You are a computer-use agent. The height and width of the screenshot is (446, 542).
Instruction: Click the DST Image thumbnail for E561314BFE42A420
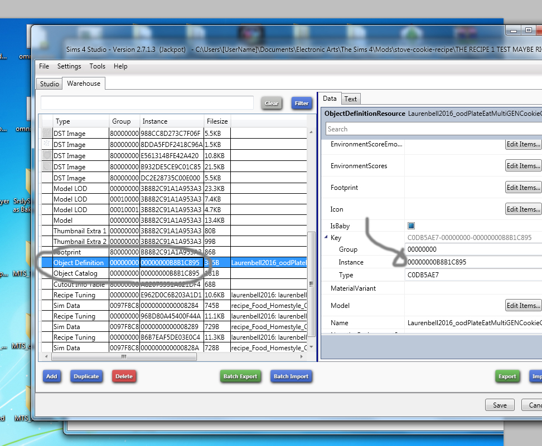click(47, 155)
